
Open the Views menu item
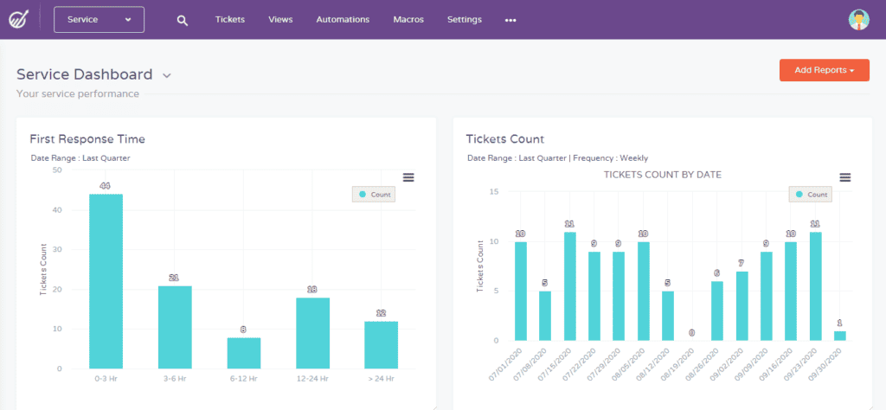280,19
